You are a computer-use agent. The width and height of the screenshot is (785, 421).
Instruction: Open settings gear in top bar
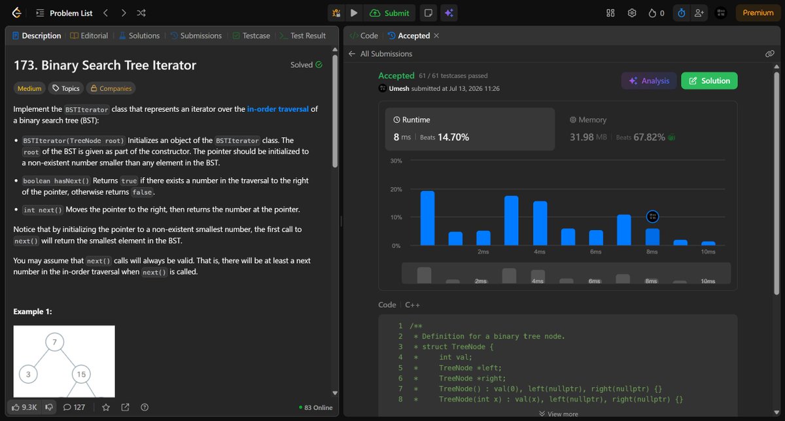click(632, 12)
